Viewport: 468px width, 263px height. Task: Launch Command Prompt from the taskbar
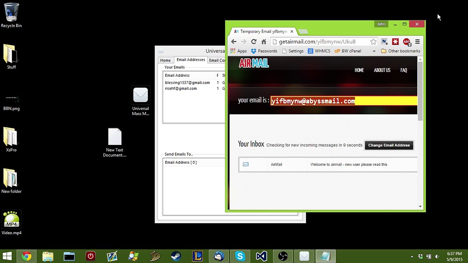(x=69, y=256)
